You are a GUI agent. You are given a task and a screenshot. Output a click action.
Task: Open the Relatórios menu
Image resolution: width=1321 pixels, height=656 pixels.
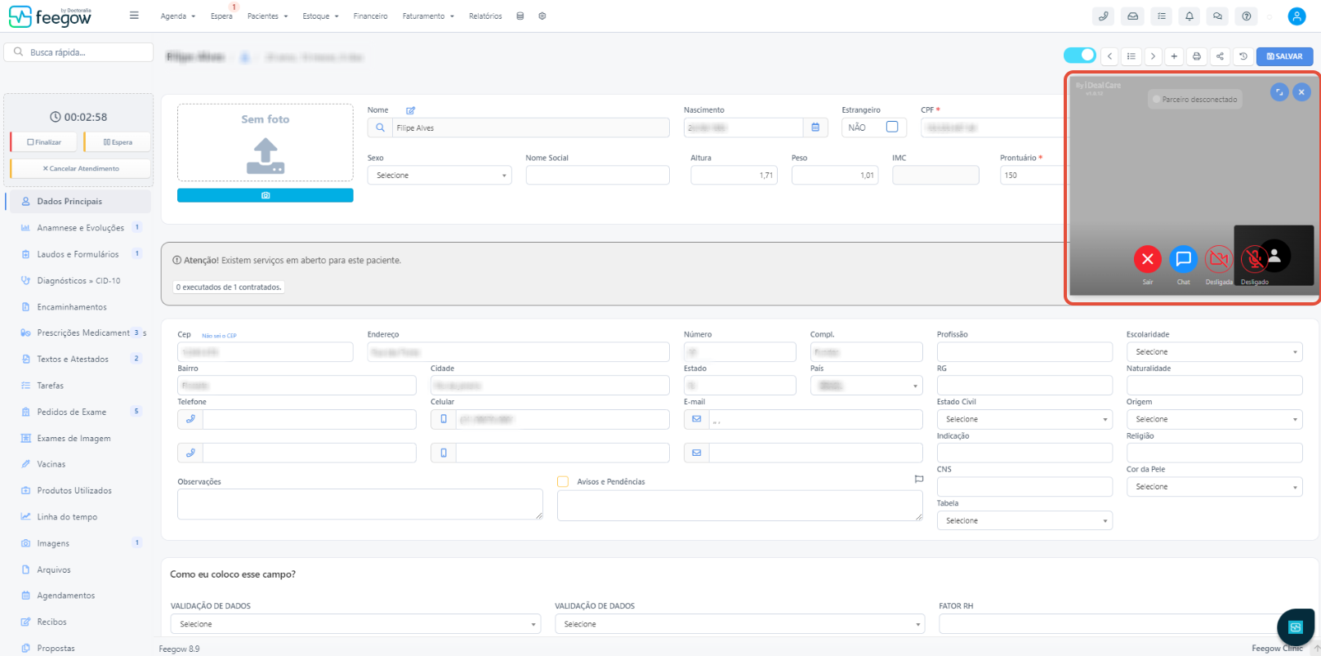485,16
